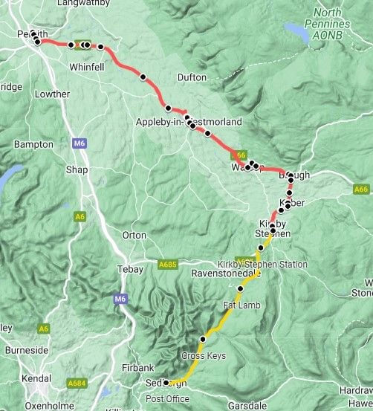Image resolution: width=373 pixels, height=411 pixels.
Task: Open the Kirkby Stephen Station label
Action: (262, 265)
